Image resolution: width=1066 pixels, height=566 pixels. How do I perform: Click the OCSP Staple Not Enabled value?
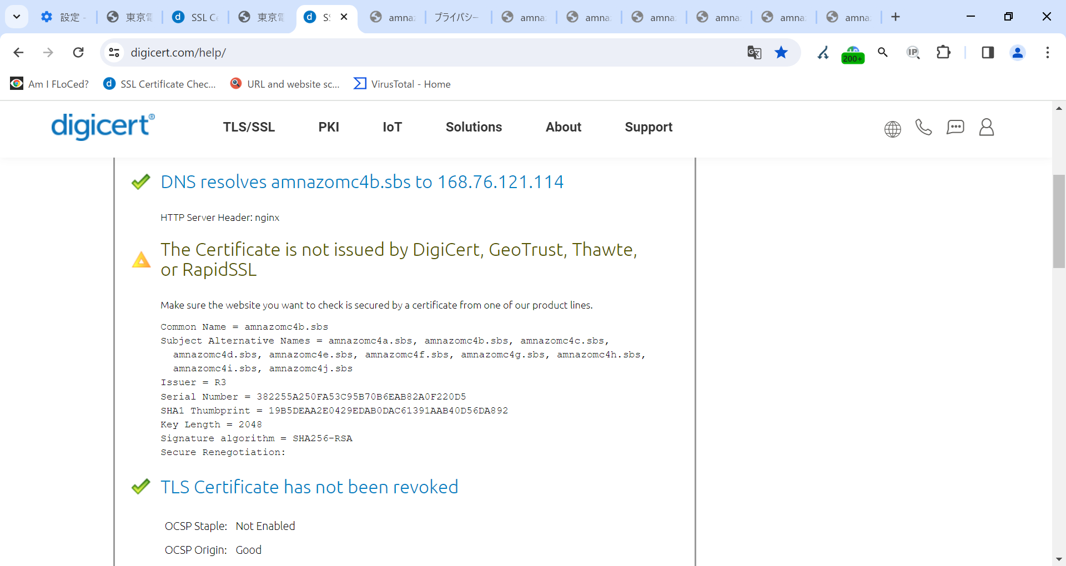coord(265,526)
